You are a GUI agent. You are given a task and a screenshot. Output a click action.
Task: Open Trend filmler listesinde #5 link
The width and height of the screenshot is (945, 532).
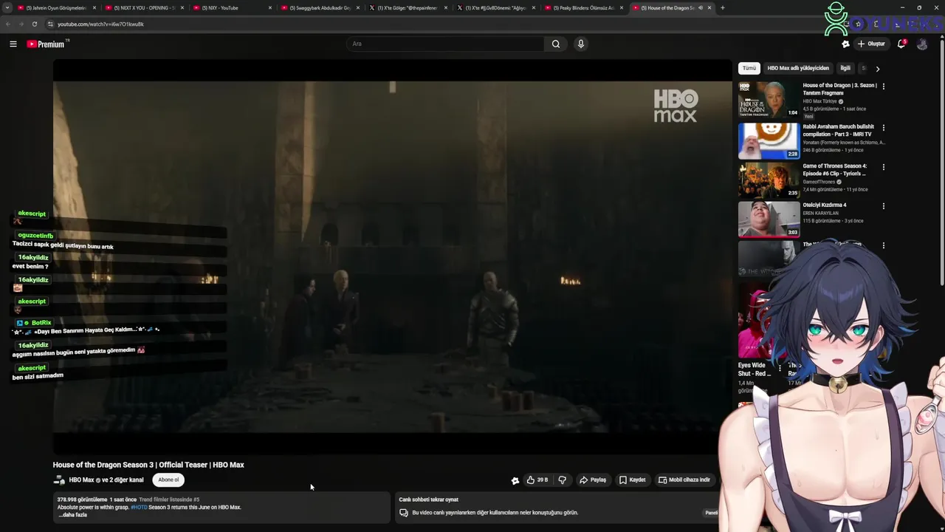[171, 499]
